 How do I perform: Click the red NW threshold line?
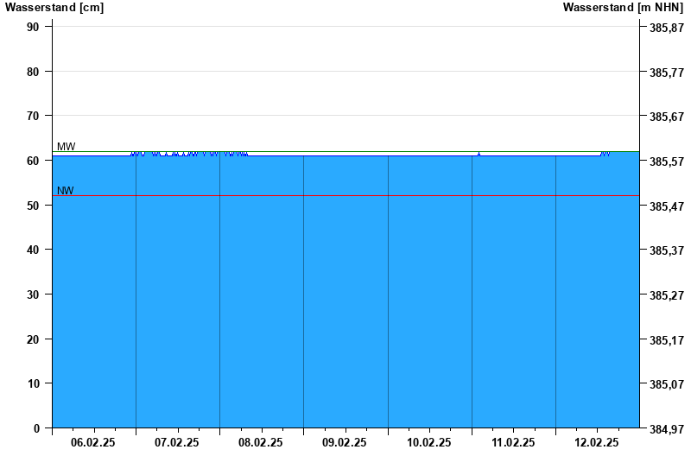345,196
